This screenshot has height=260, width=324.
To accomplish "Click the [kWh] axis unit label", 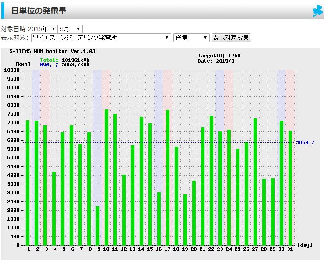I will tap(23, 64).
